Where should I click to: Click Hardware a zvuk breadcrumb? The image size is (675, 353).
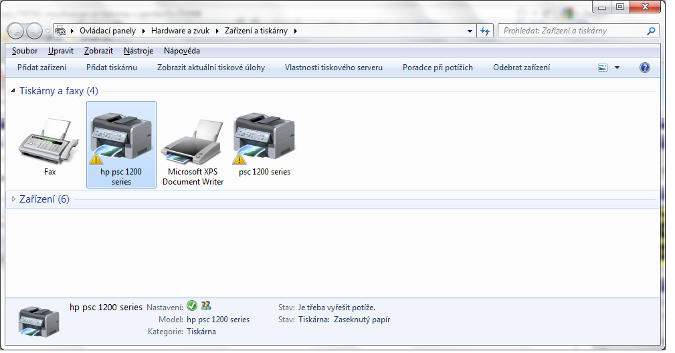pyautogui.click(x=181, y=31)
